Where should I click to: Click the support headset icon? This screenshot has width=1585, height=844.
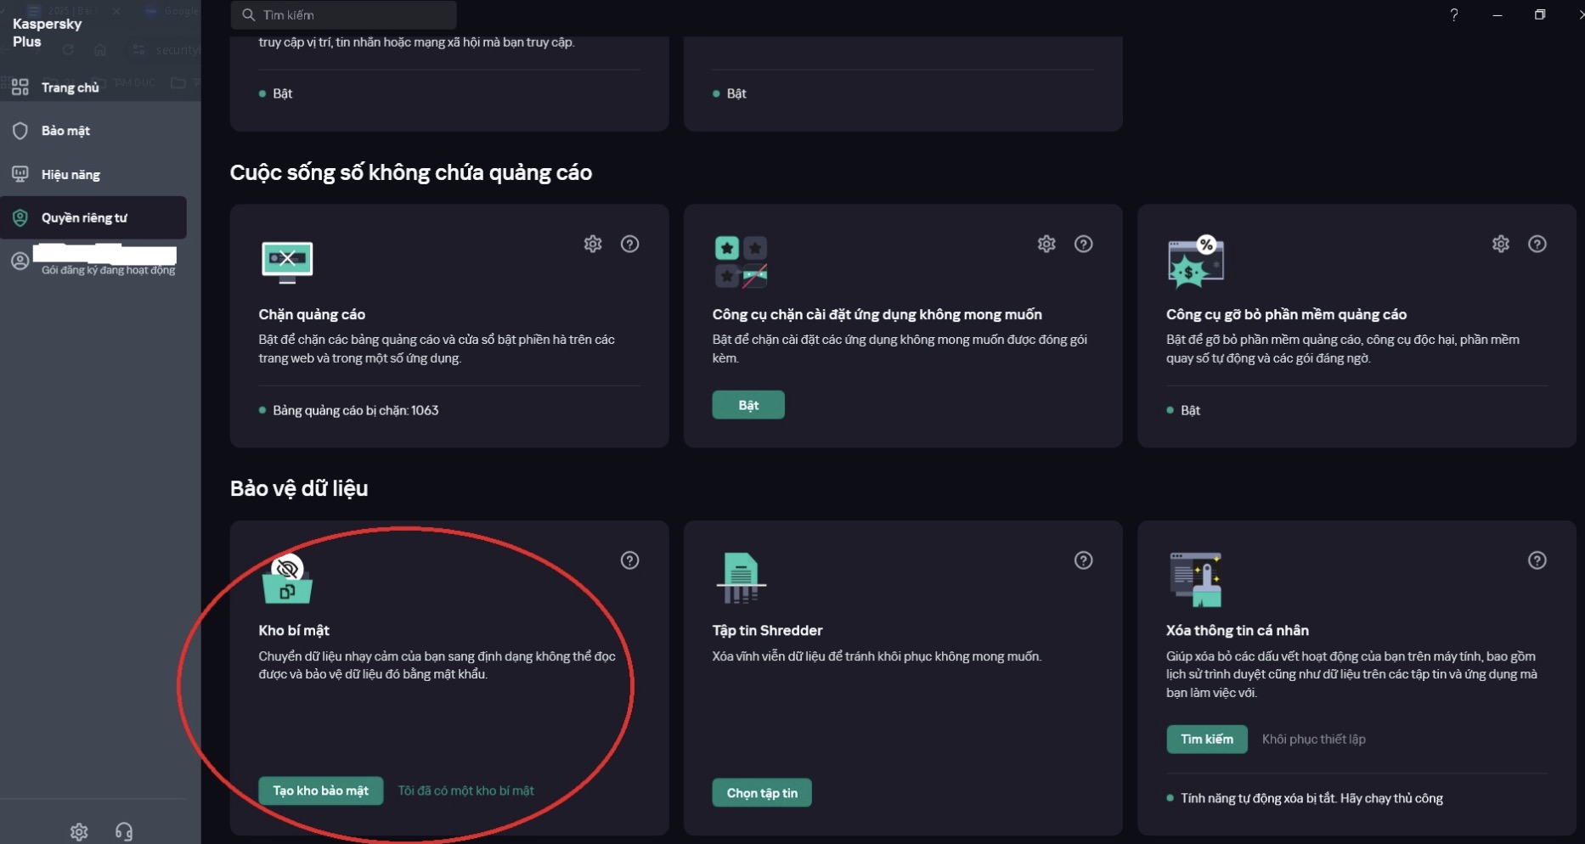124,831
